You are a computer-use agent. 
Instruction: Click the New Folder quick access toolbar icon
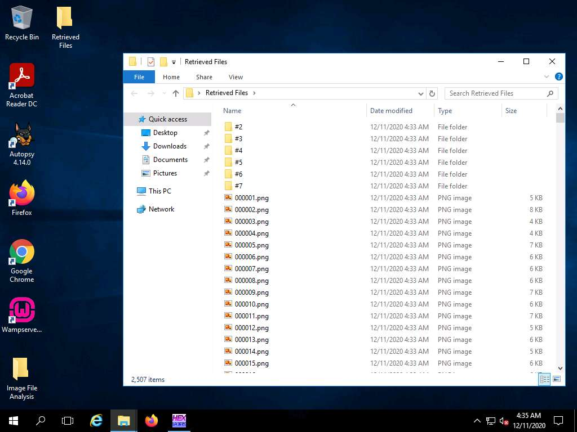pos(163,62)
